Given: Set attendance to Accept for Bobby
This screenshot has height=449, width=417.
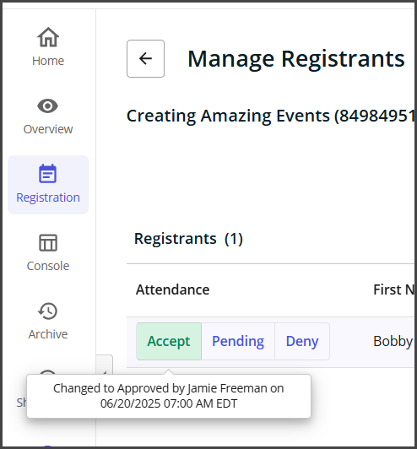Looking at the screenshot, I should pyautogui.click(x=169, y=341).
